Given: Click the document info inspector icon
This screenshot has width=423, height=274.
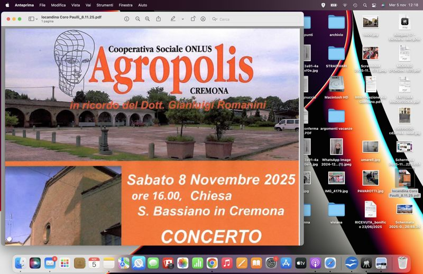Looking at the screenshot, I should 126,19.
